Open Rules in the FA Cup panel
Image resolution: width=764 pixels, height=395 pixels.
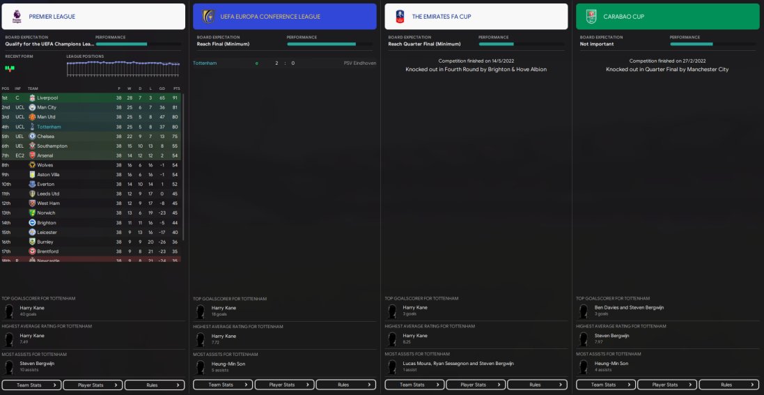[x=537, y=385]
